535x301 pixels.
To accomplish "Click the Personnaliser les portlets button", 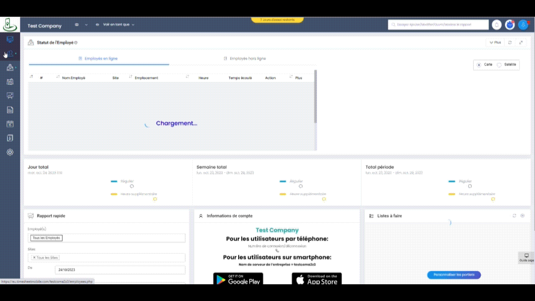I will [454, 275].
